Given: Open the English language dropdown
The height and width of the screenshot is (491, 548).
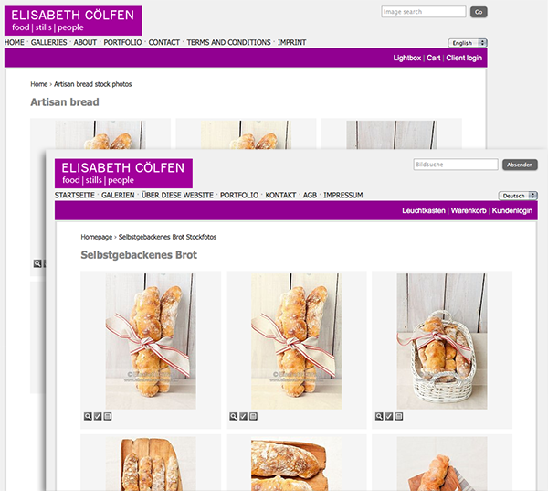Looking at the screenshot, I should click(x=468, y=43).
